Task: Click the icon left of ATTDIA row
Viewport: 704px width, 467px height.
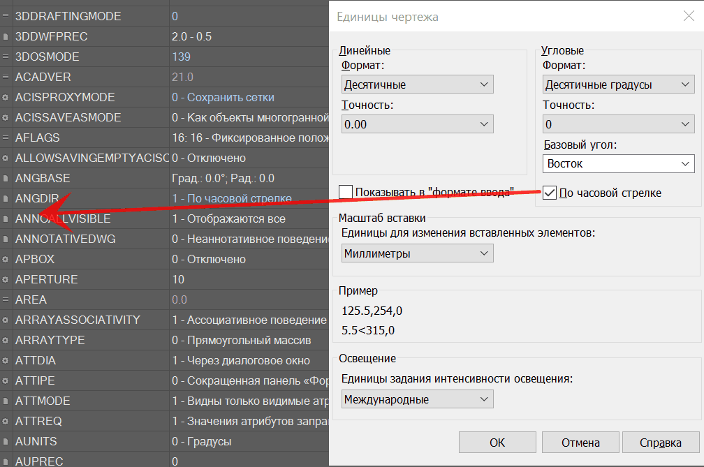Action: (x=6, y=360)
